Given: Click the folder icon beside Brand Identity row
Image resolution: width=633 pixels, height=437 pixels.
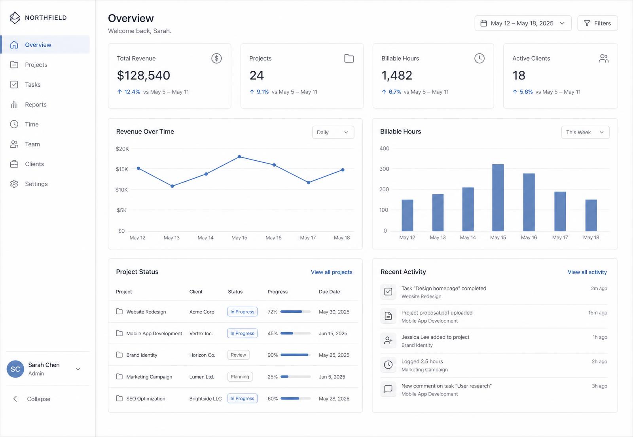Looking at the screenshot, I should (x=119, y=355).
